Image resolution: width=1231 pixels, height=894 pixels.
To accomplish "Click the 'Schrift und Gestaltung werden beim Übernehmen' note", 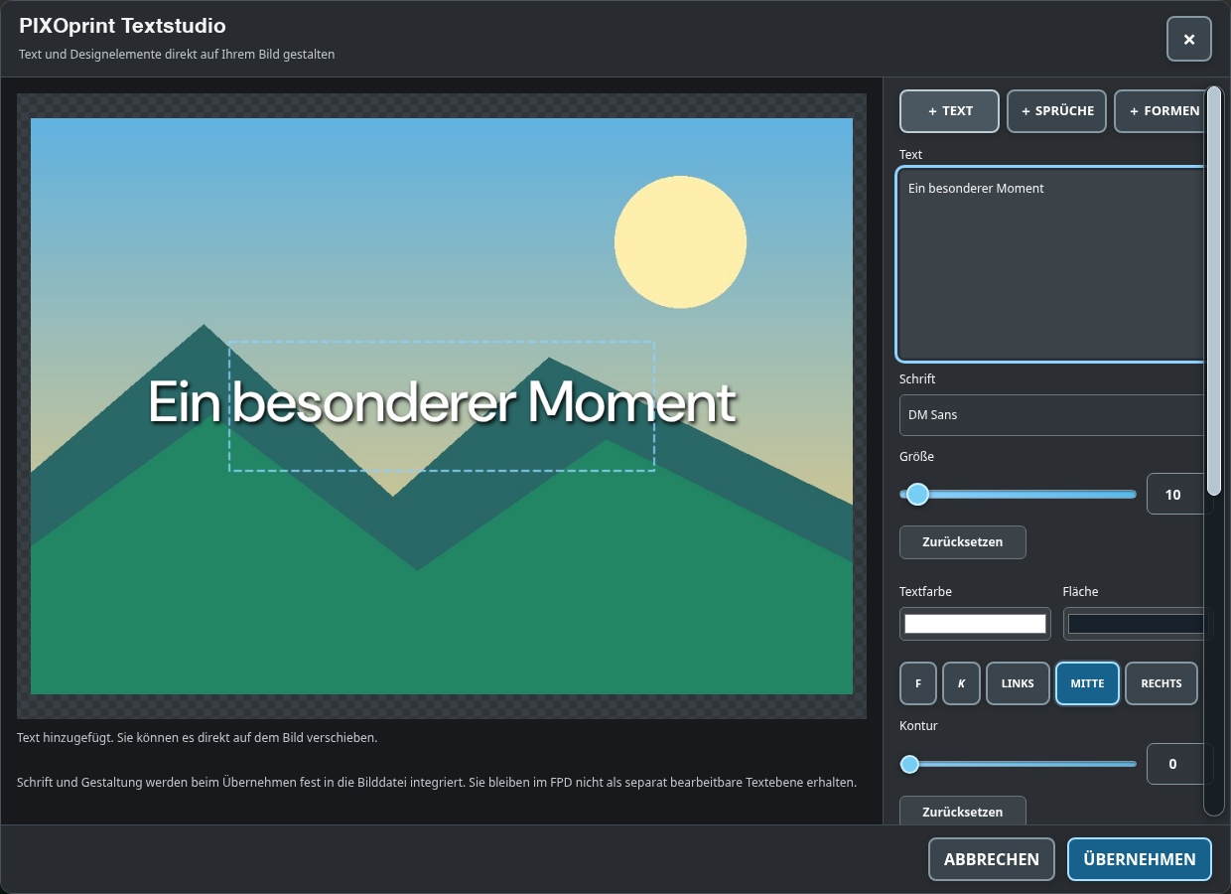I will (x=437, y=783).
